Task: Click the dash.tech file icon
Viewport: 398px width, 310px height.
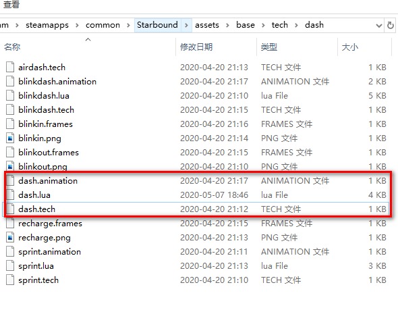Action: coord(10,209)
